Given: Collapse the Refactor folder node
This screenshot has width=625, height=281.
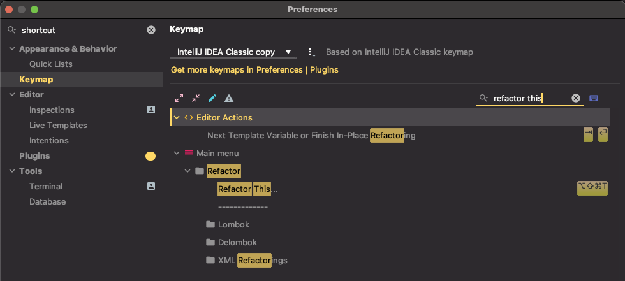Looking at the screenshot, I should pyautogui.click(x=187, y=171).
